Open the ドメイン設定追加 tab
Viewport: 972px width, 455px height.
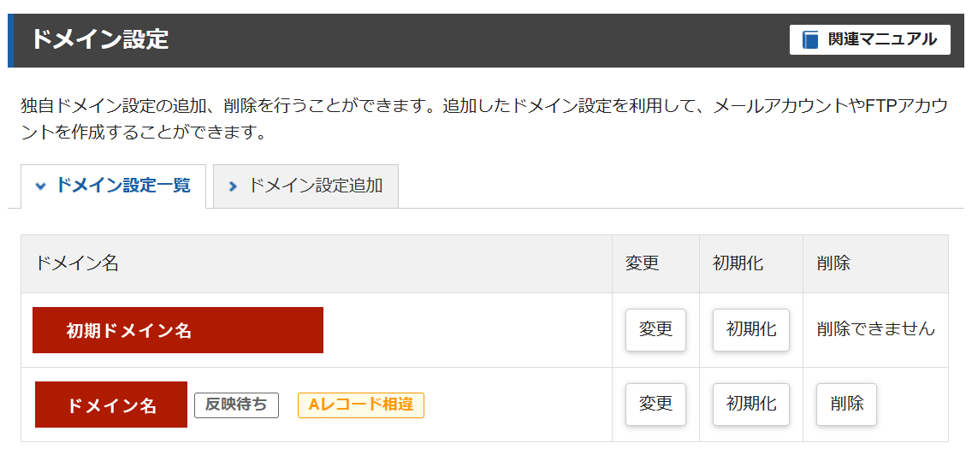305,186
